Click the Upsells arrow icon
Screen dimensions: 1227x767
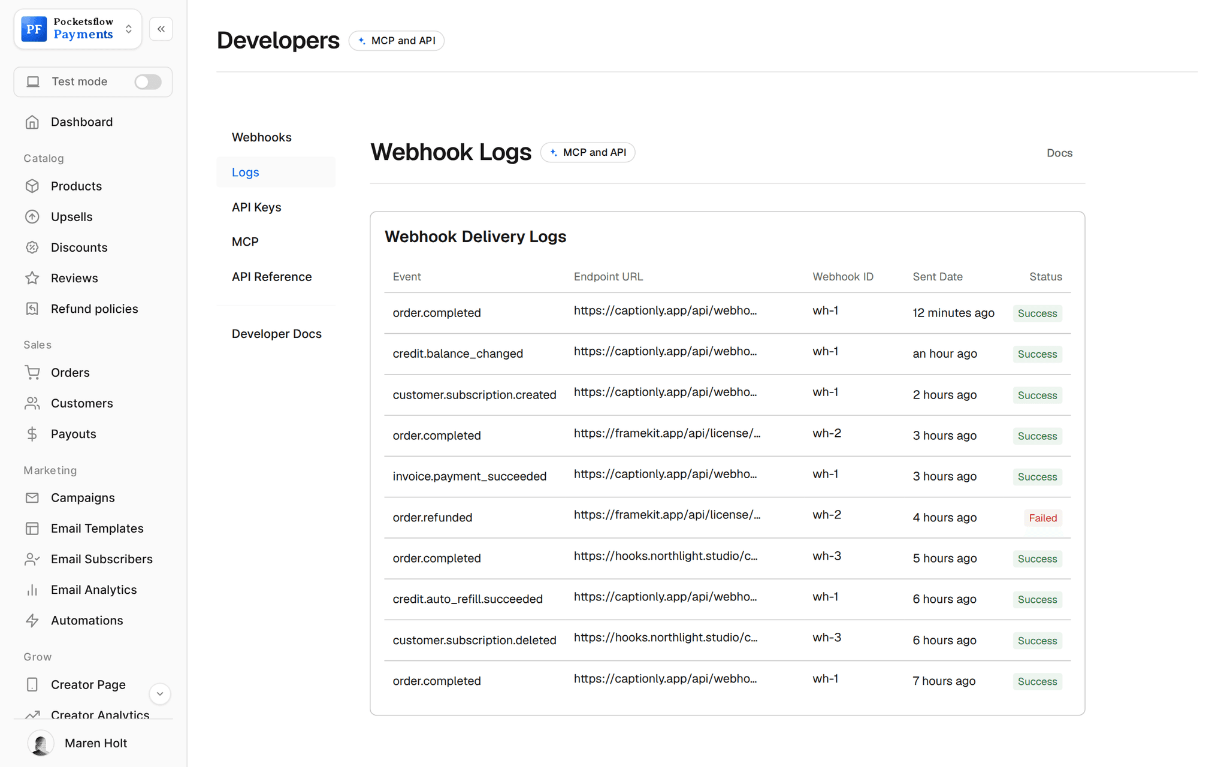[32, 217]
